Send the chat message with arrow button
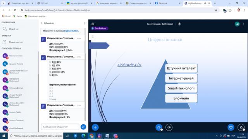This screenshot has height=139, width=248. click(x=83, y=127)
